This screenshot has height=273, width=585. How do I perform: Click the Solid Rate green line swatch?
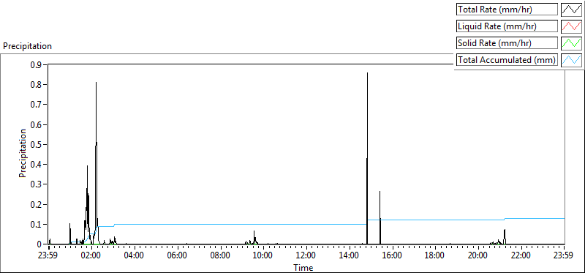(x=571, y=42)
